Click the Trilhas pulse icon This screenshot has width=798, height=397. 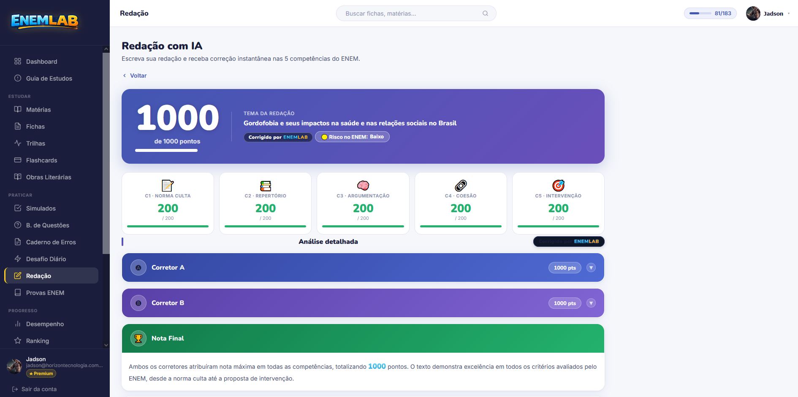pyautogui.click(x=18, y=143)
